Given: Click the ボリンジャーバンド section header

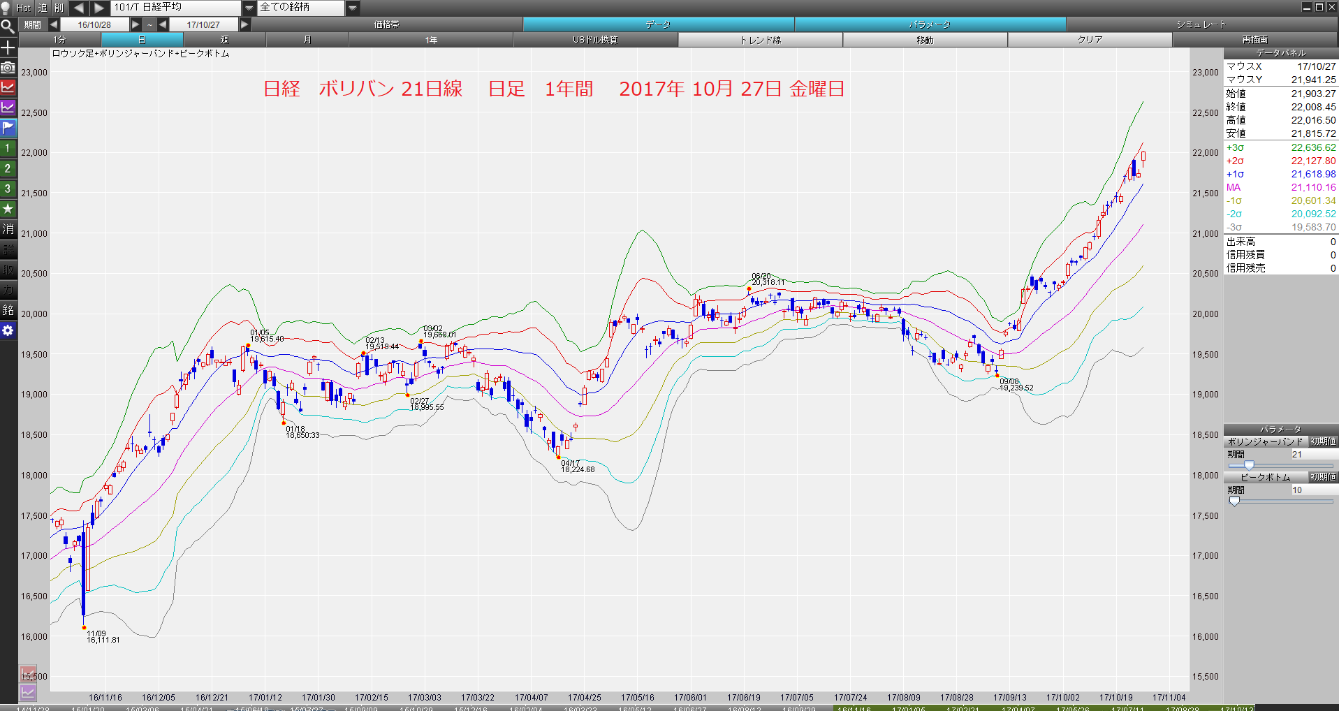Looking at the screenshot, I should point(1265,441).
